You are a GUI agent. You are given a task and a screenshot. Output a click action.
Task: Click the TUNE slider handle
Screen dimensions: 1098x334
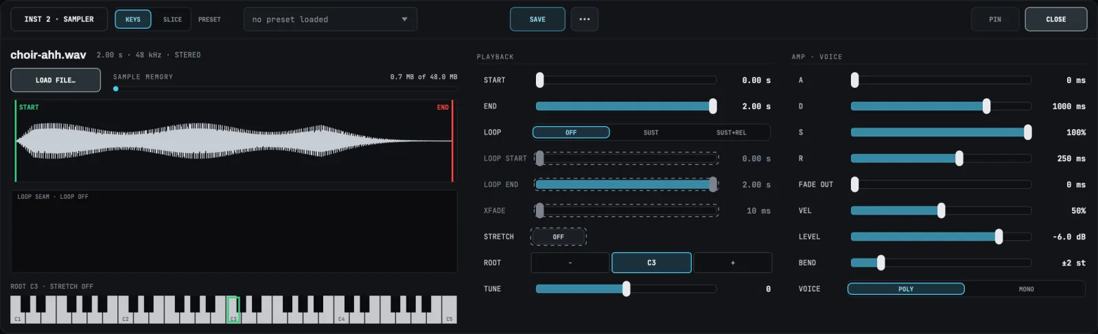point(627,289)
